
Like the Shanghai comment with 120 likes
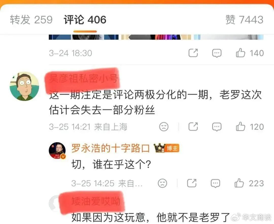(250, 126)
